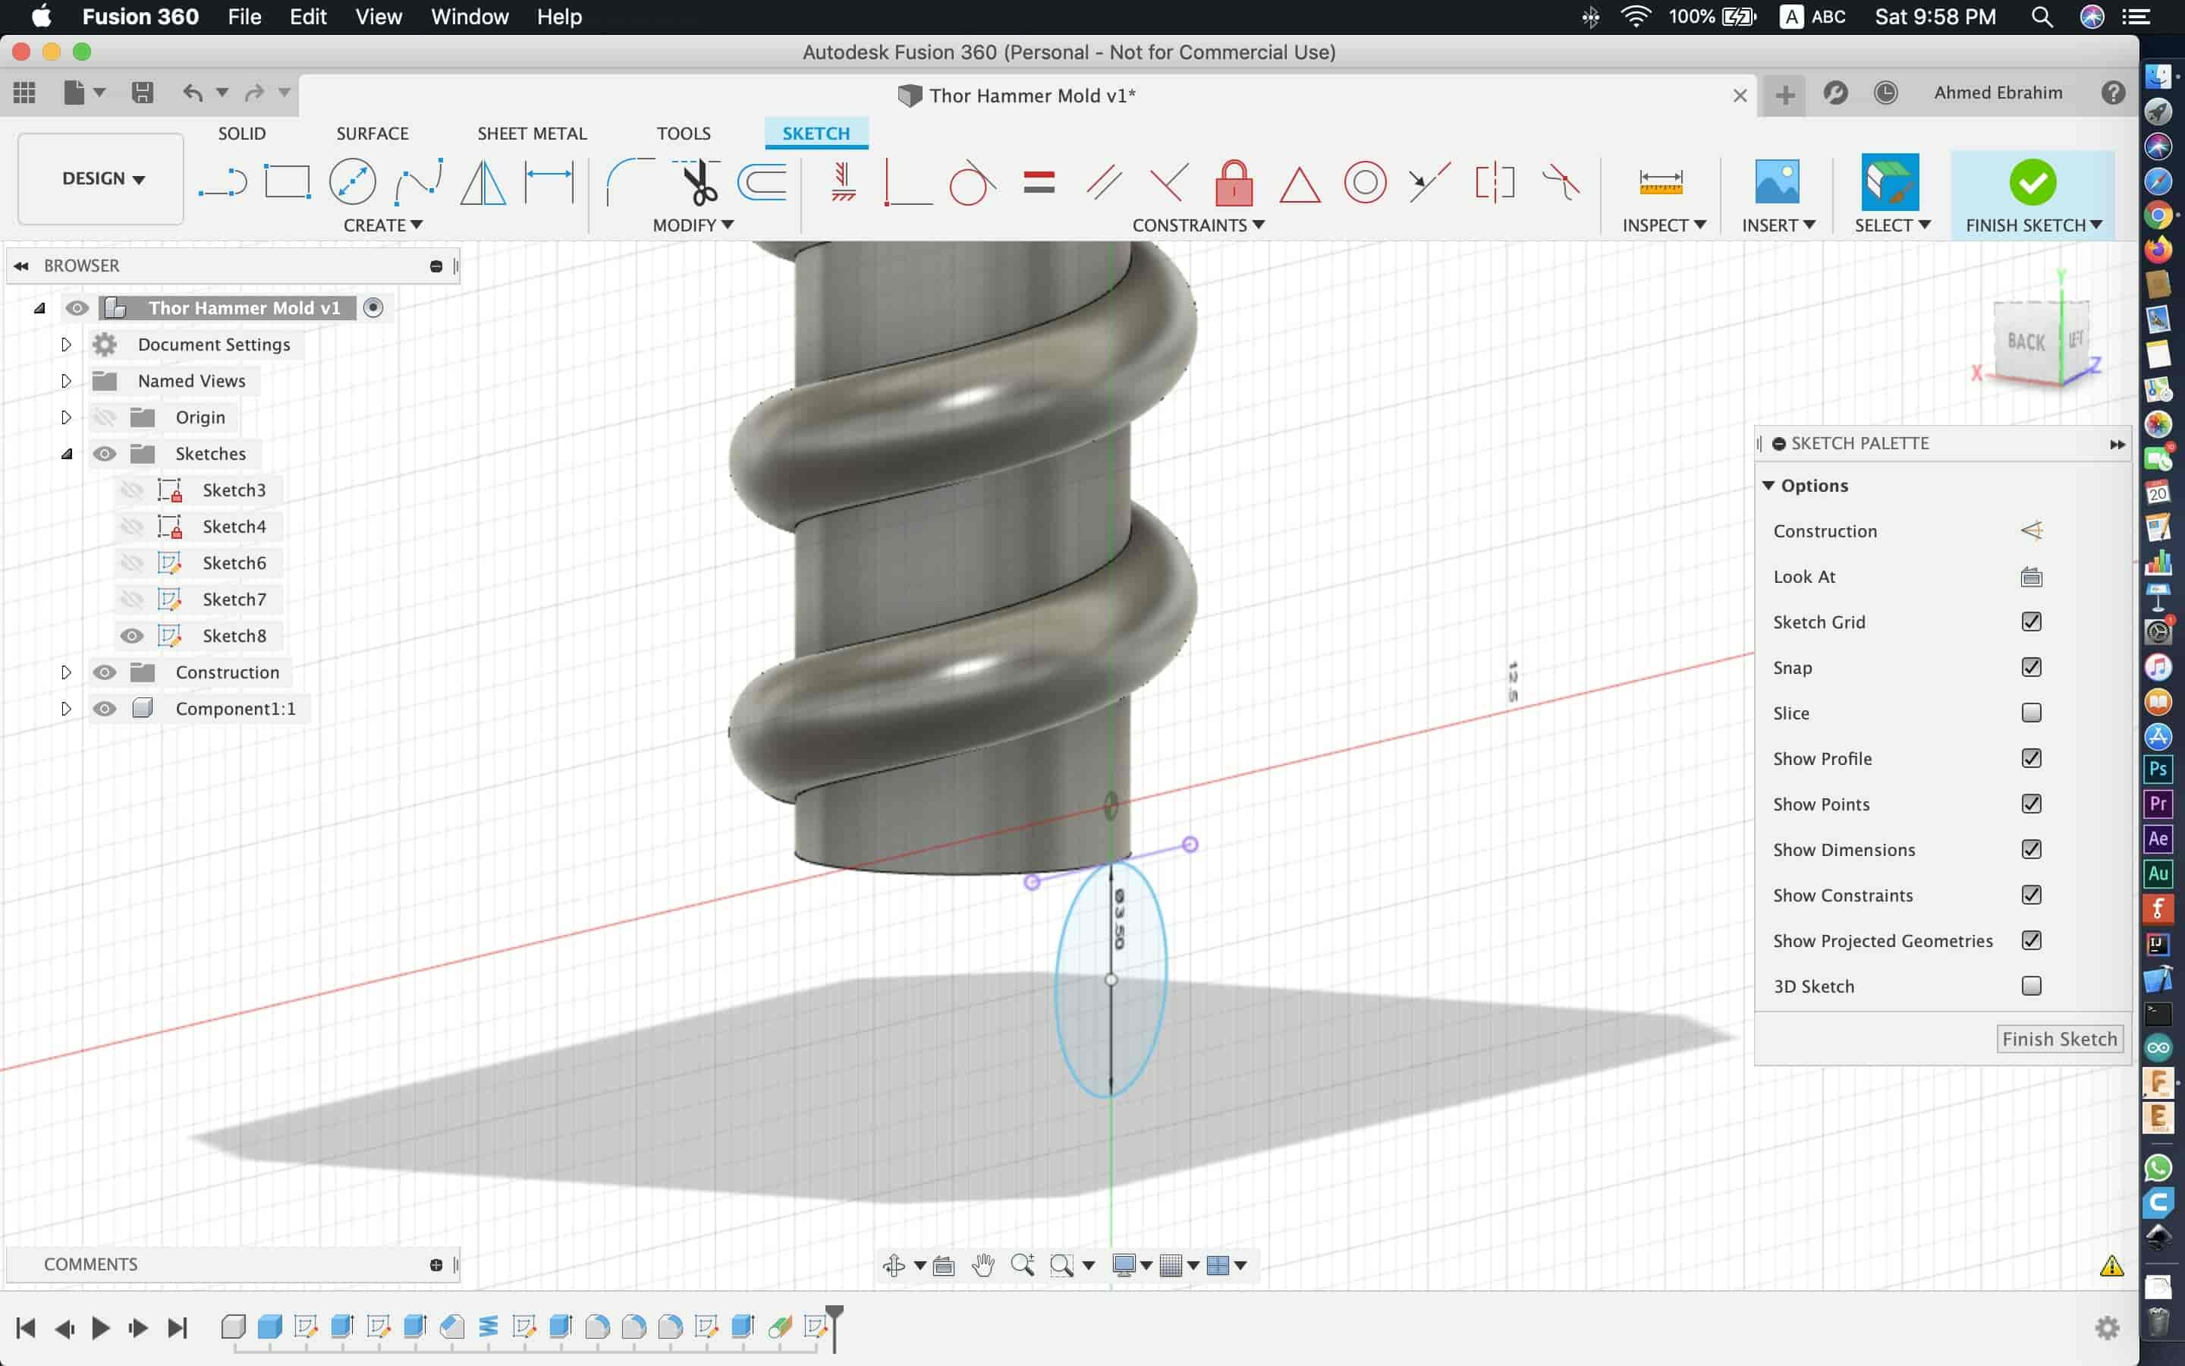Image resolution: width=2185 pixels, height=1366 pixels.
Task: Save the document with the disk icon
Action: click(142, 92)
